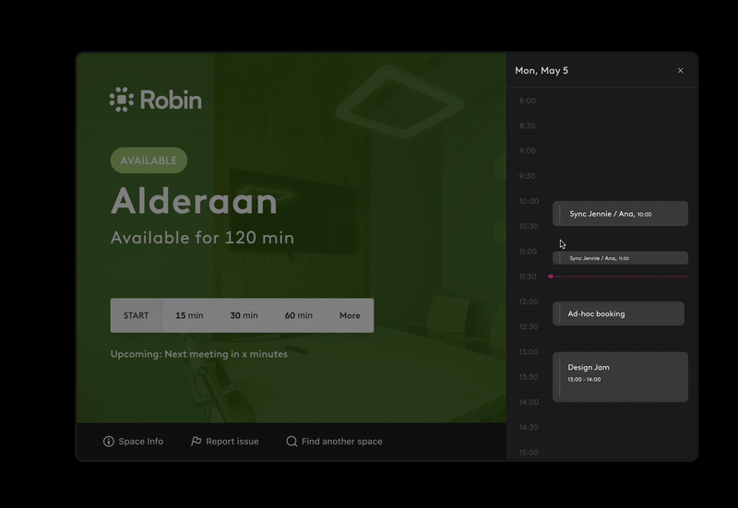Open the Ad-hoc booking event
Screen dimensions: 738x508
click(x=618, y=313)
